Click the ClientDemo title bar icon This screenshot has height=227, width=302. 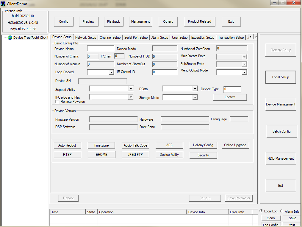[4, 4]
